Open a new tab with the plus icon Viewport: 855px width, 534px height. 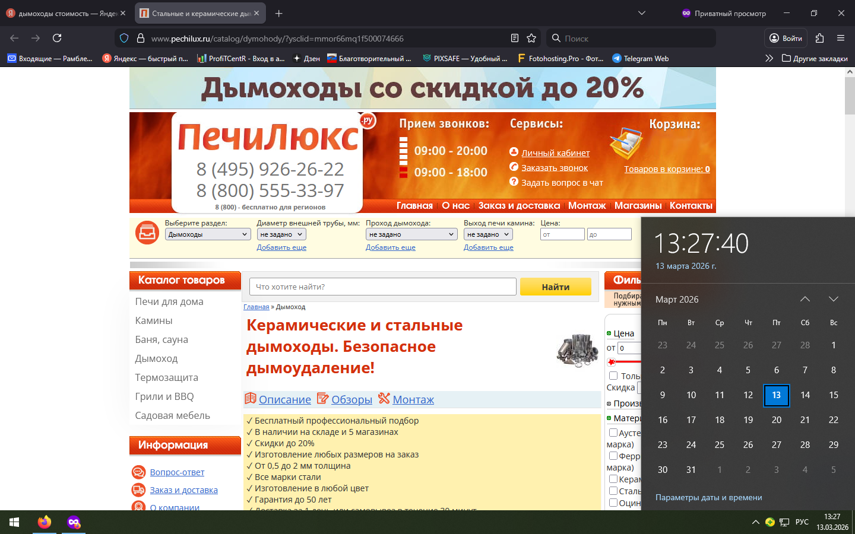point(279,13)
